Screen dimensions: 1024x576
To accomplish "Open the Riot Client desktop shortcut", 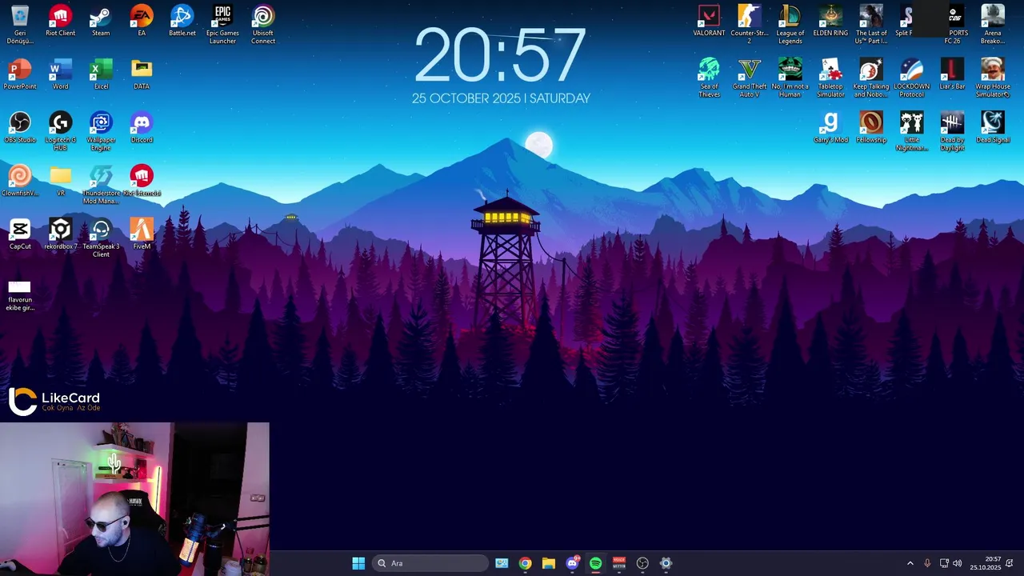I will coord(60,22).
